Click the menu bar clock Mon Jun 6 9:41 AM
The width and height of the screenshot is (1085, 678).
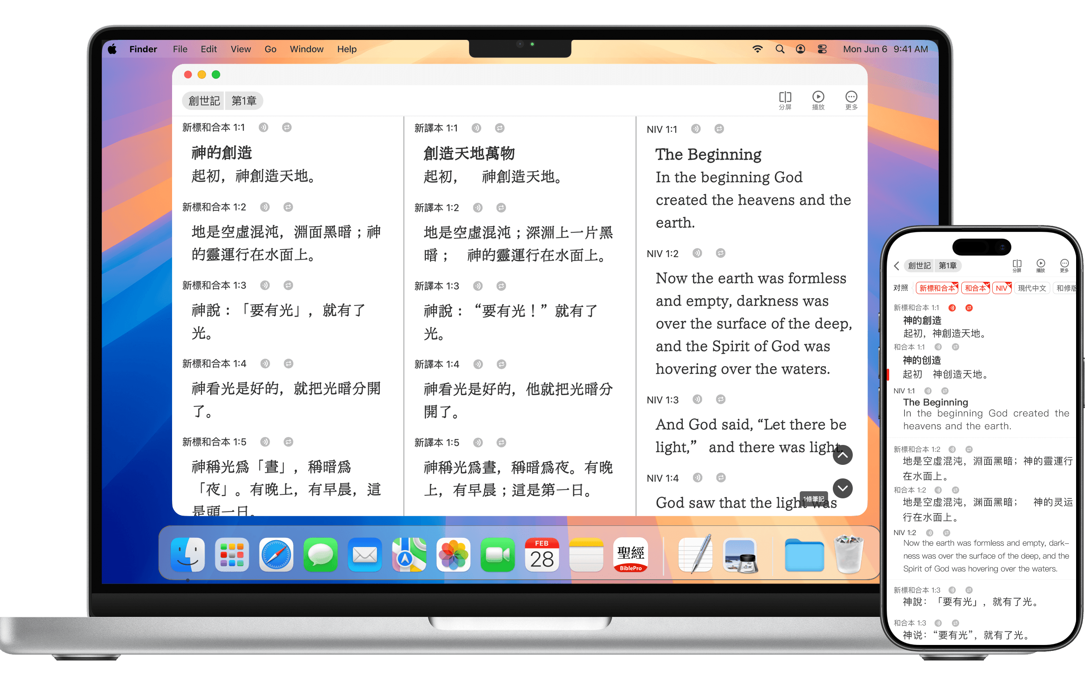(885, 49)
